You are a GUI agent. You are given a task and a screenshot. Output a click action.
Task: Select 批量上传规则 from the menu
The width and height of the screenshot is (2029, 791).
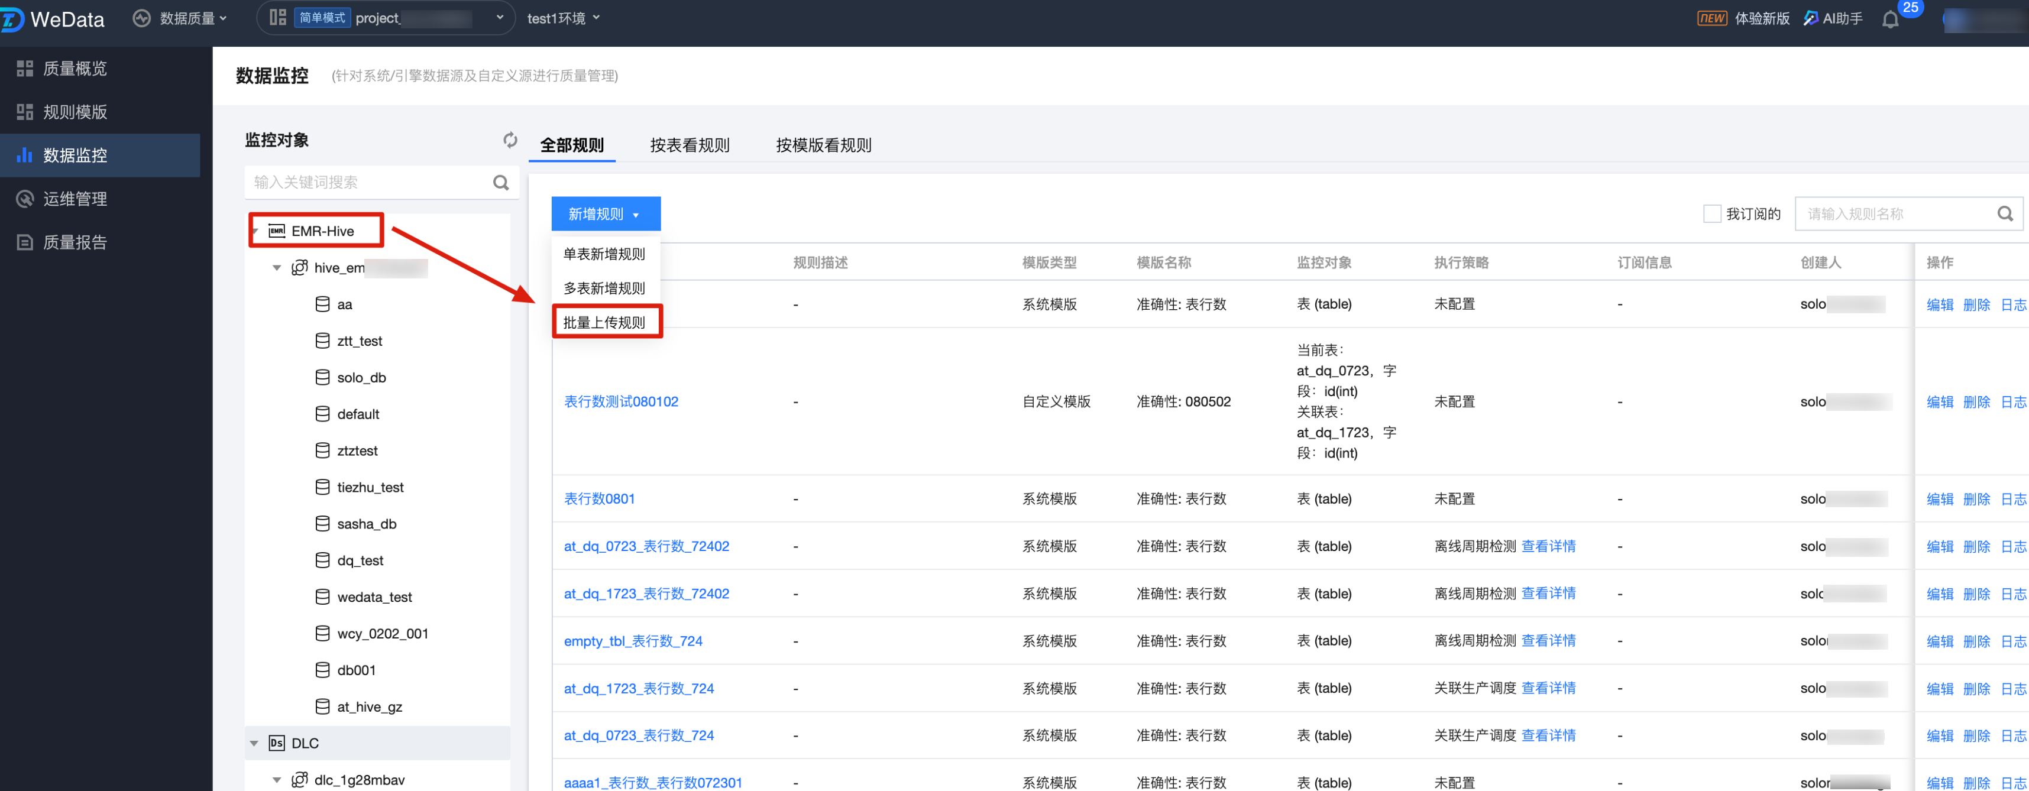tap(604, 323)
